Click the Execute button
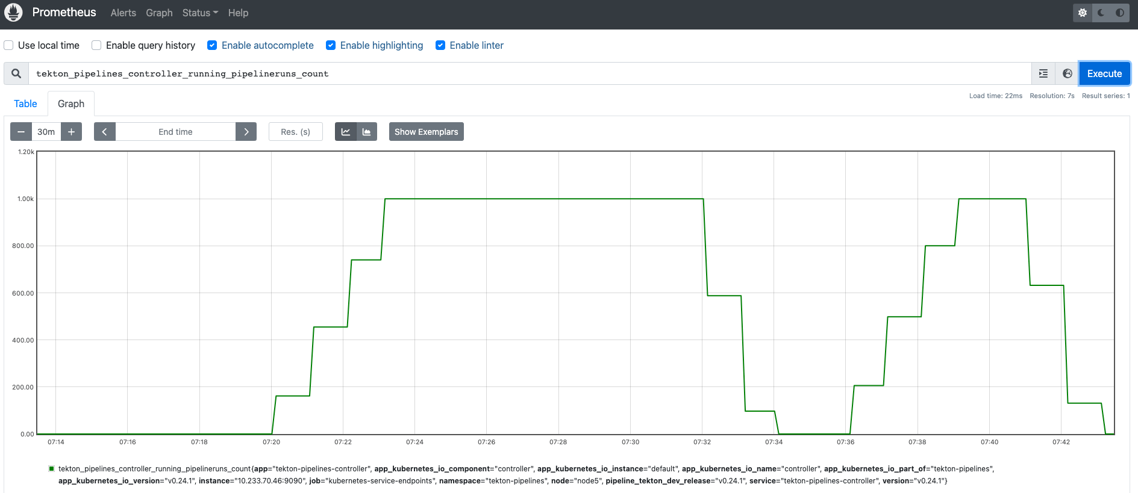 tap(1104, 73)
